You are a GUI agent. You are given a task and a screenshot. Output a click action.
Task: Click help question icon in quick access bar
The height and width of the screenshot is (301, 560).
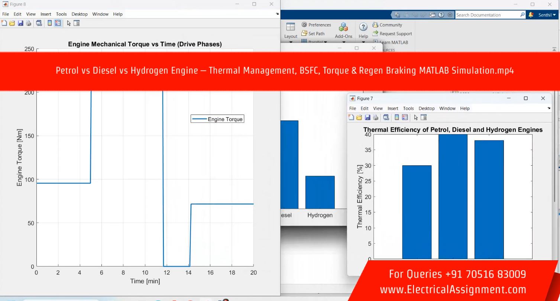(441, 15)
